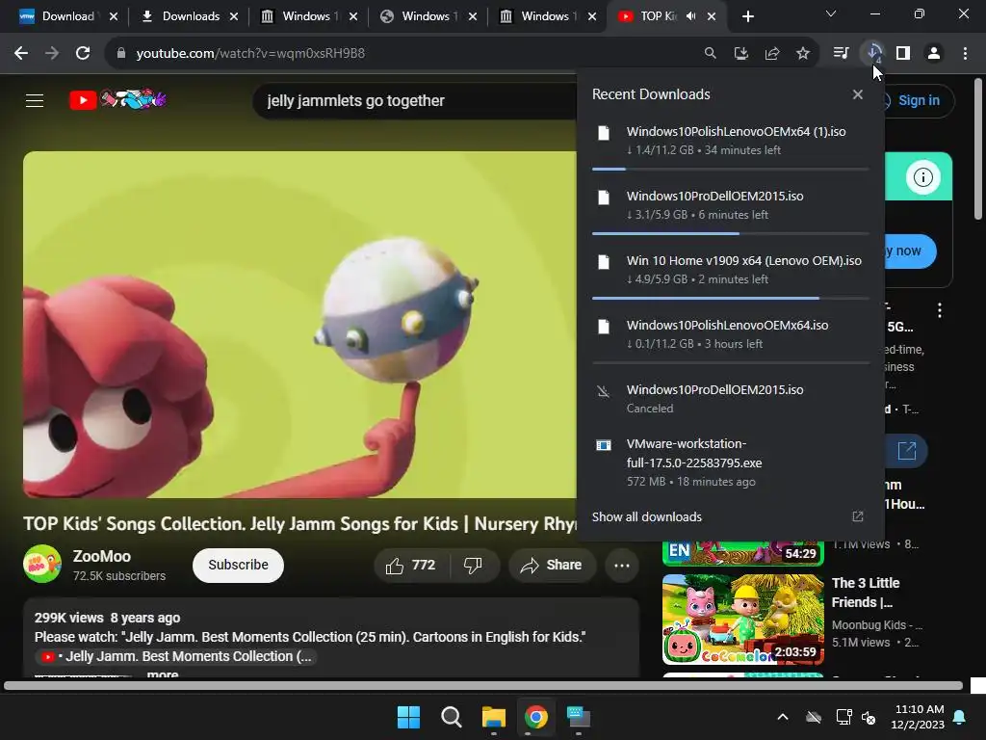Click the address bar search magnifier icon
This screenshot has height=740, width=986.
coord(710,54)
